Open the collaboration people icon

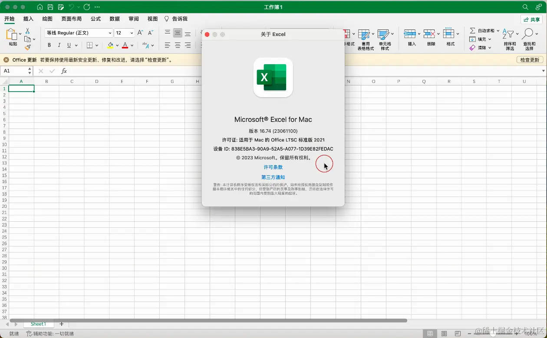539,7
